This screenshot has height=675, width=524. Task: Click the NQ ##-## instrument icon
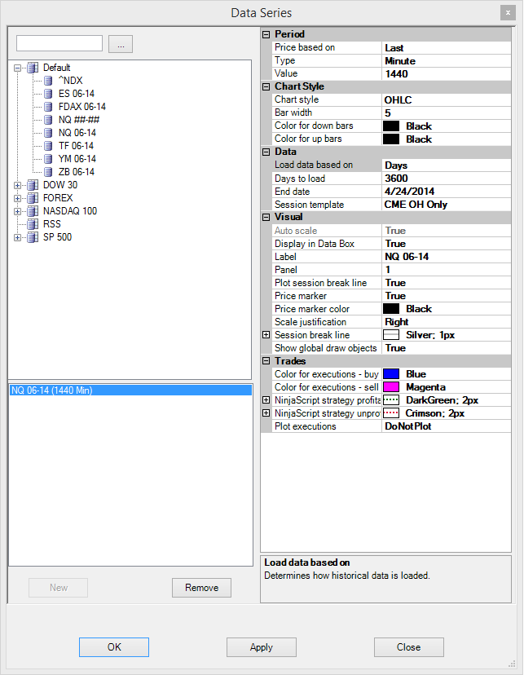[x=48, y=120]
